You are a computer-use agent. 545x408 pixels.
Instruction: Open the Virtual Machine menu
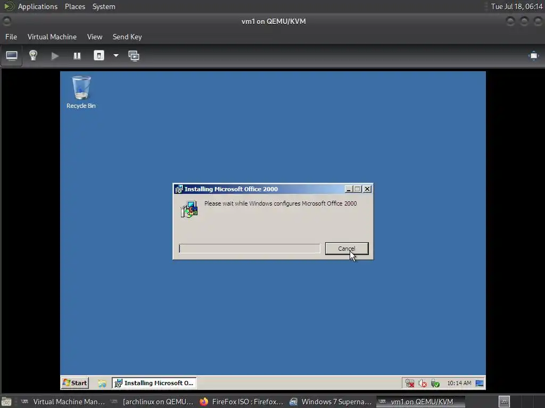(x=52, y=37)
